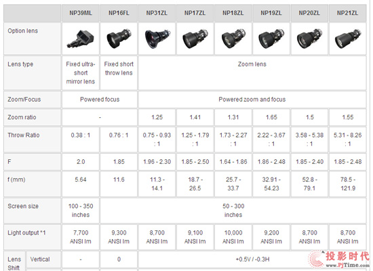Click the Throw Ratio row label
Viewport: 373px width, 271px height.
click(x=24, y=135)
